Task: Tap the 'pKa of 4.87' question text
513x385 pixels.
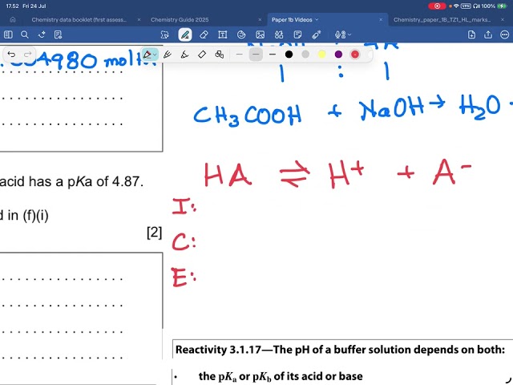Action: coord(105,181)
